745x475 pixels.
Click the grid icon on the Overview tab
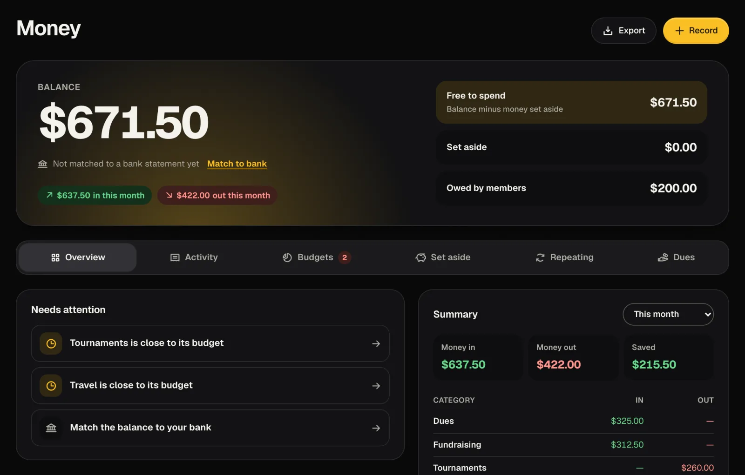pos(55,257)
